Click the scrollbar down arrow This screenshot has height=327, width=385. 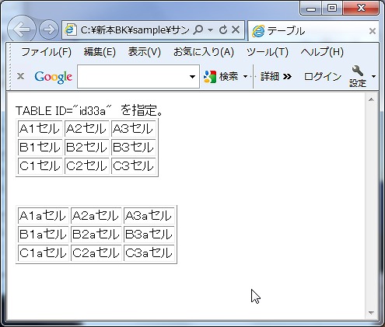[x=371, y=313]
